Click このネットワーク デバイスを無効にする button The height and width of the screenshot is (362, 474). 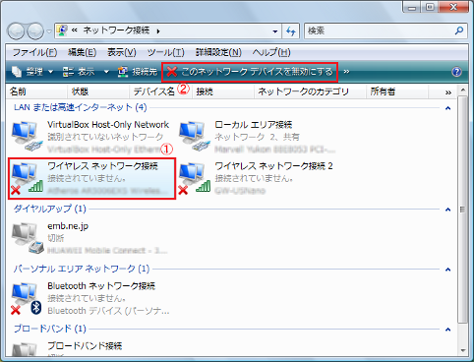[x=250, y=72]
